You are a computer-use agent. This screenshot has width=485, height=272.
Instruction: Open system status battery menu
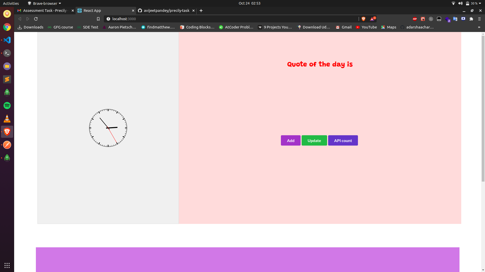473,3
